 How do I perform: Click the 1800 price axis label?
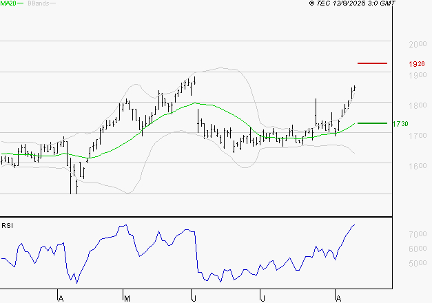(x=418, y=105)
